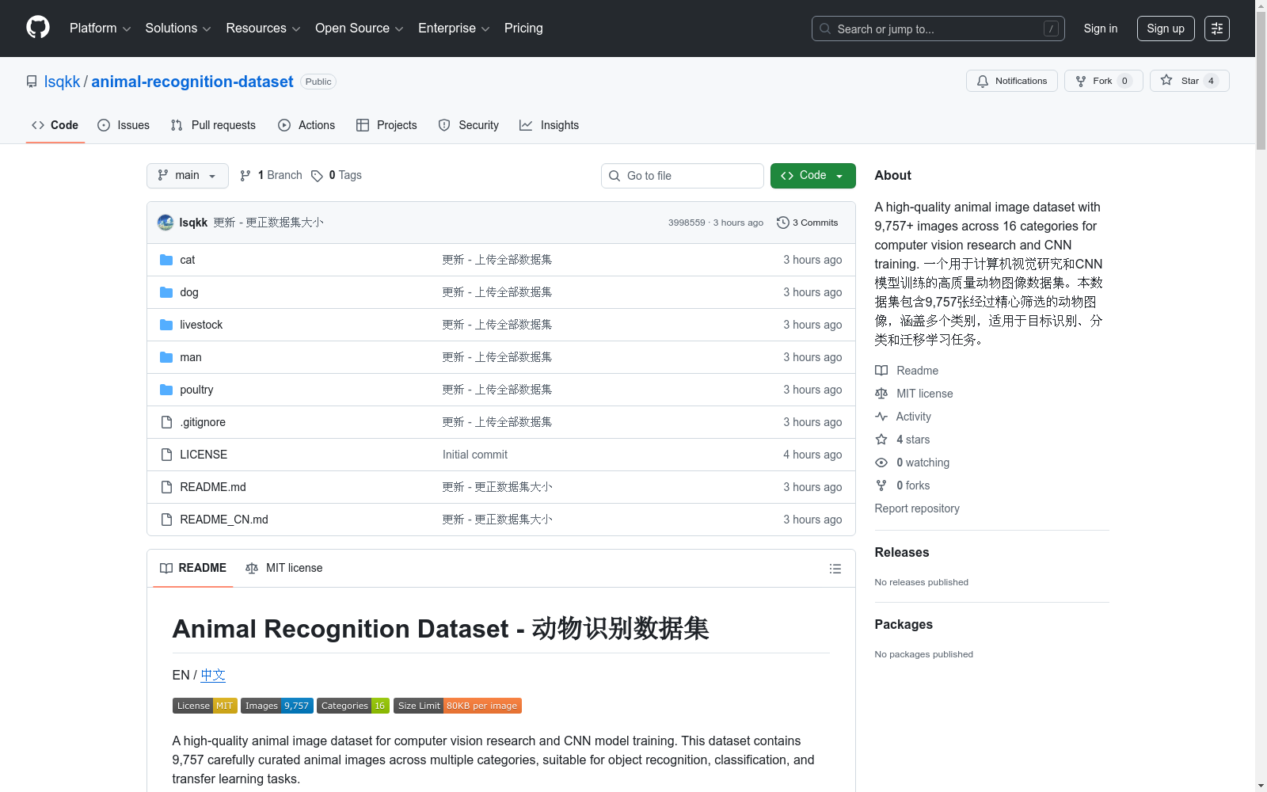This screenshot has width=1267, height=792.
Task: Expand the Open Source menu
Action: tap(360, 29)
